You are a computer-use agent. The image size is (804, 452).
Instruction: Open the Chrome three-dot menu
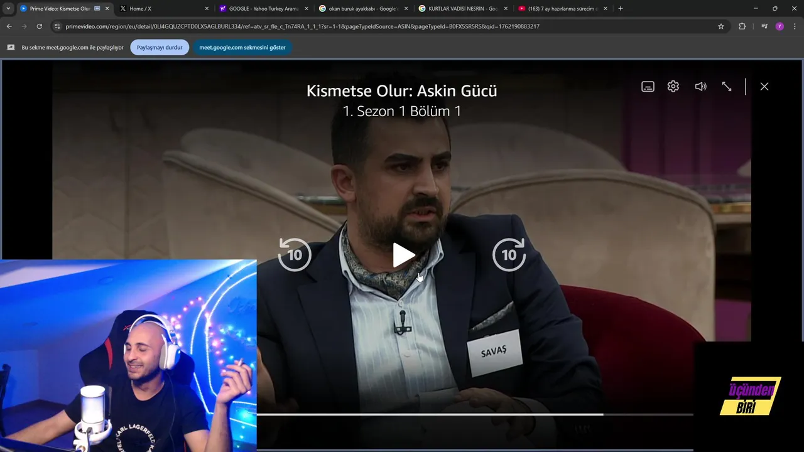coord(795,26)
